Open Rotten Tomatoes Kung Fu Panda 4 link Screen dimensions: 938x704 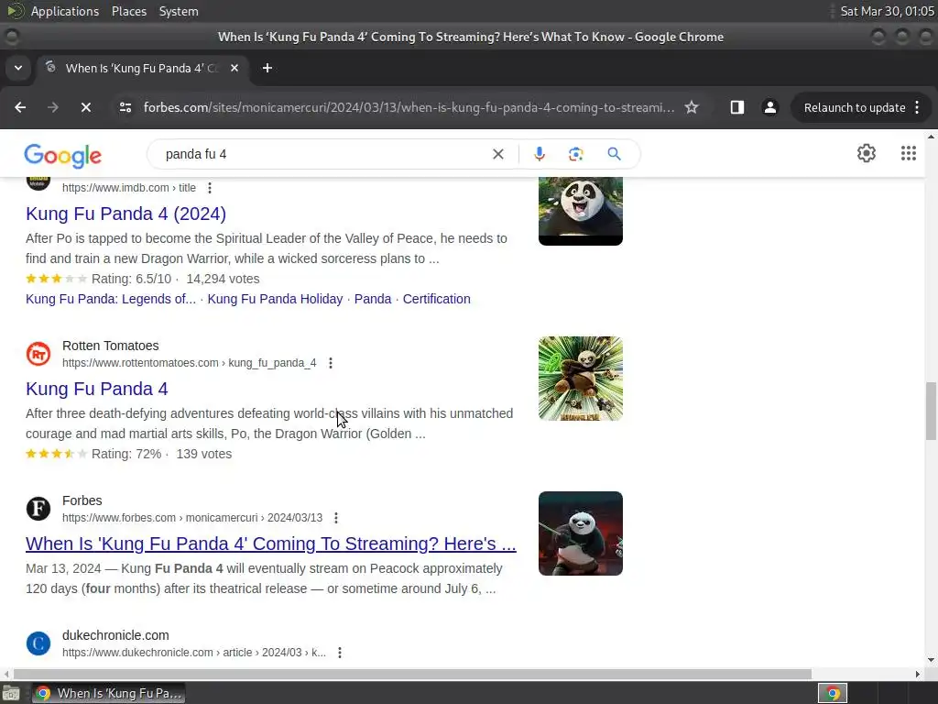(x=97, y=389)
